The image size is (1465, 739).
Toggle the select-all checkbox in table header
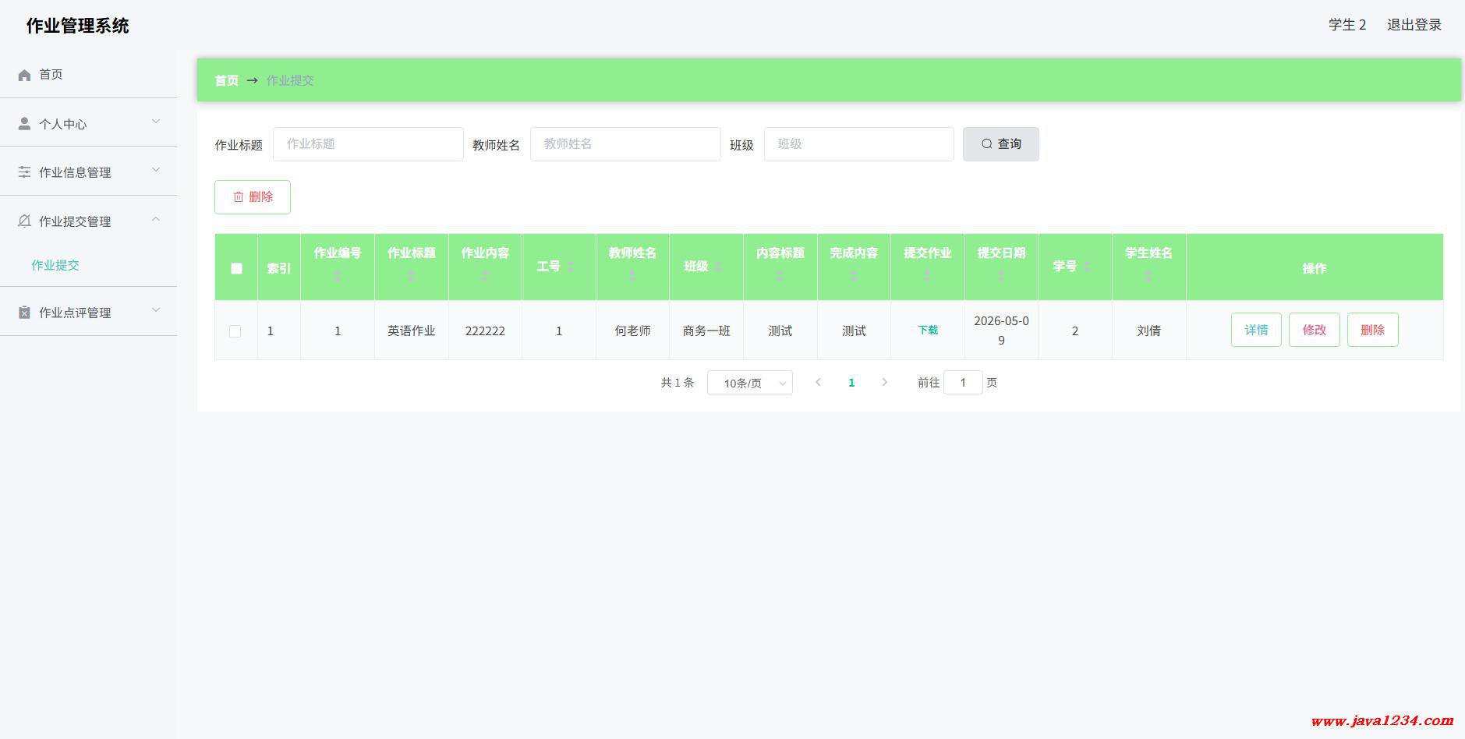pos(236,268)
